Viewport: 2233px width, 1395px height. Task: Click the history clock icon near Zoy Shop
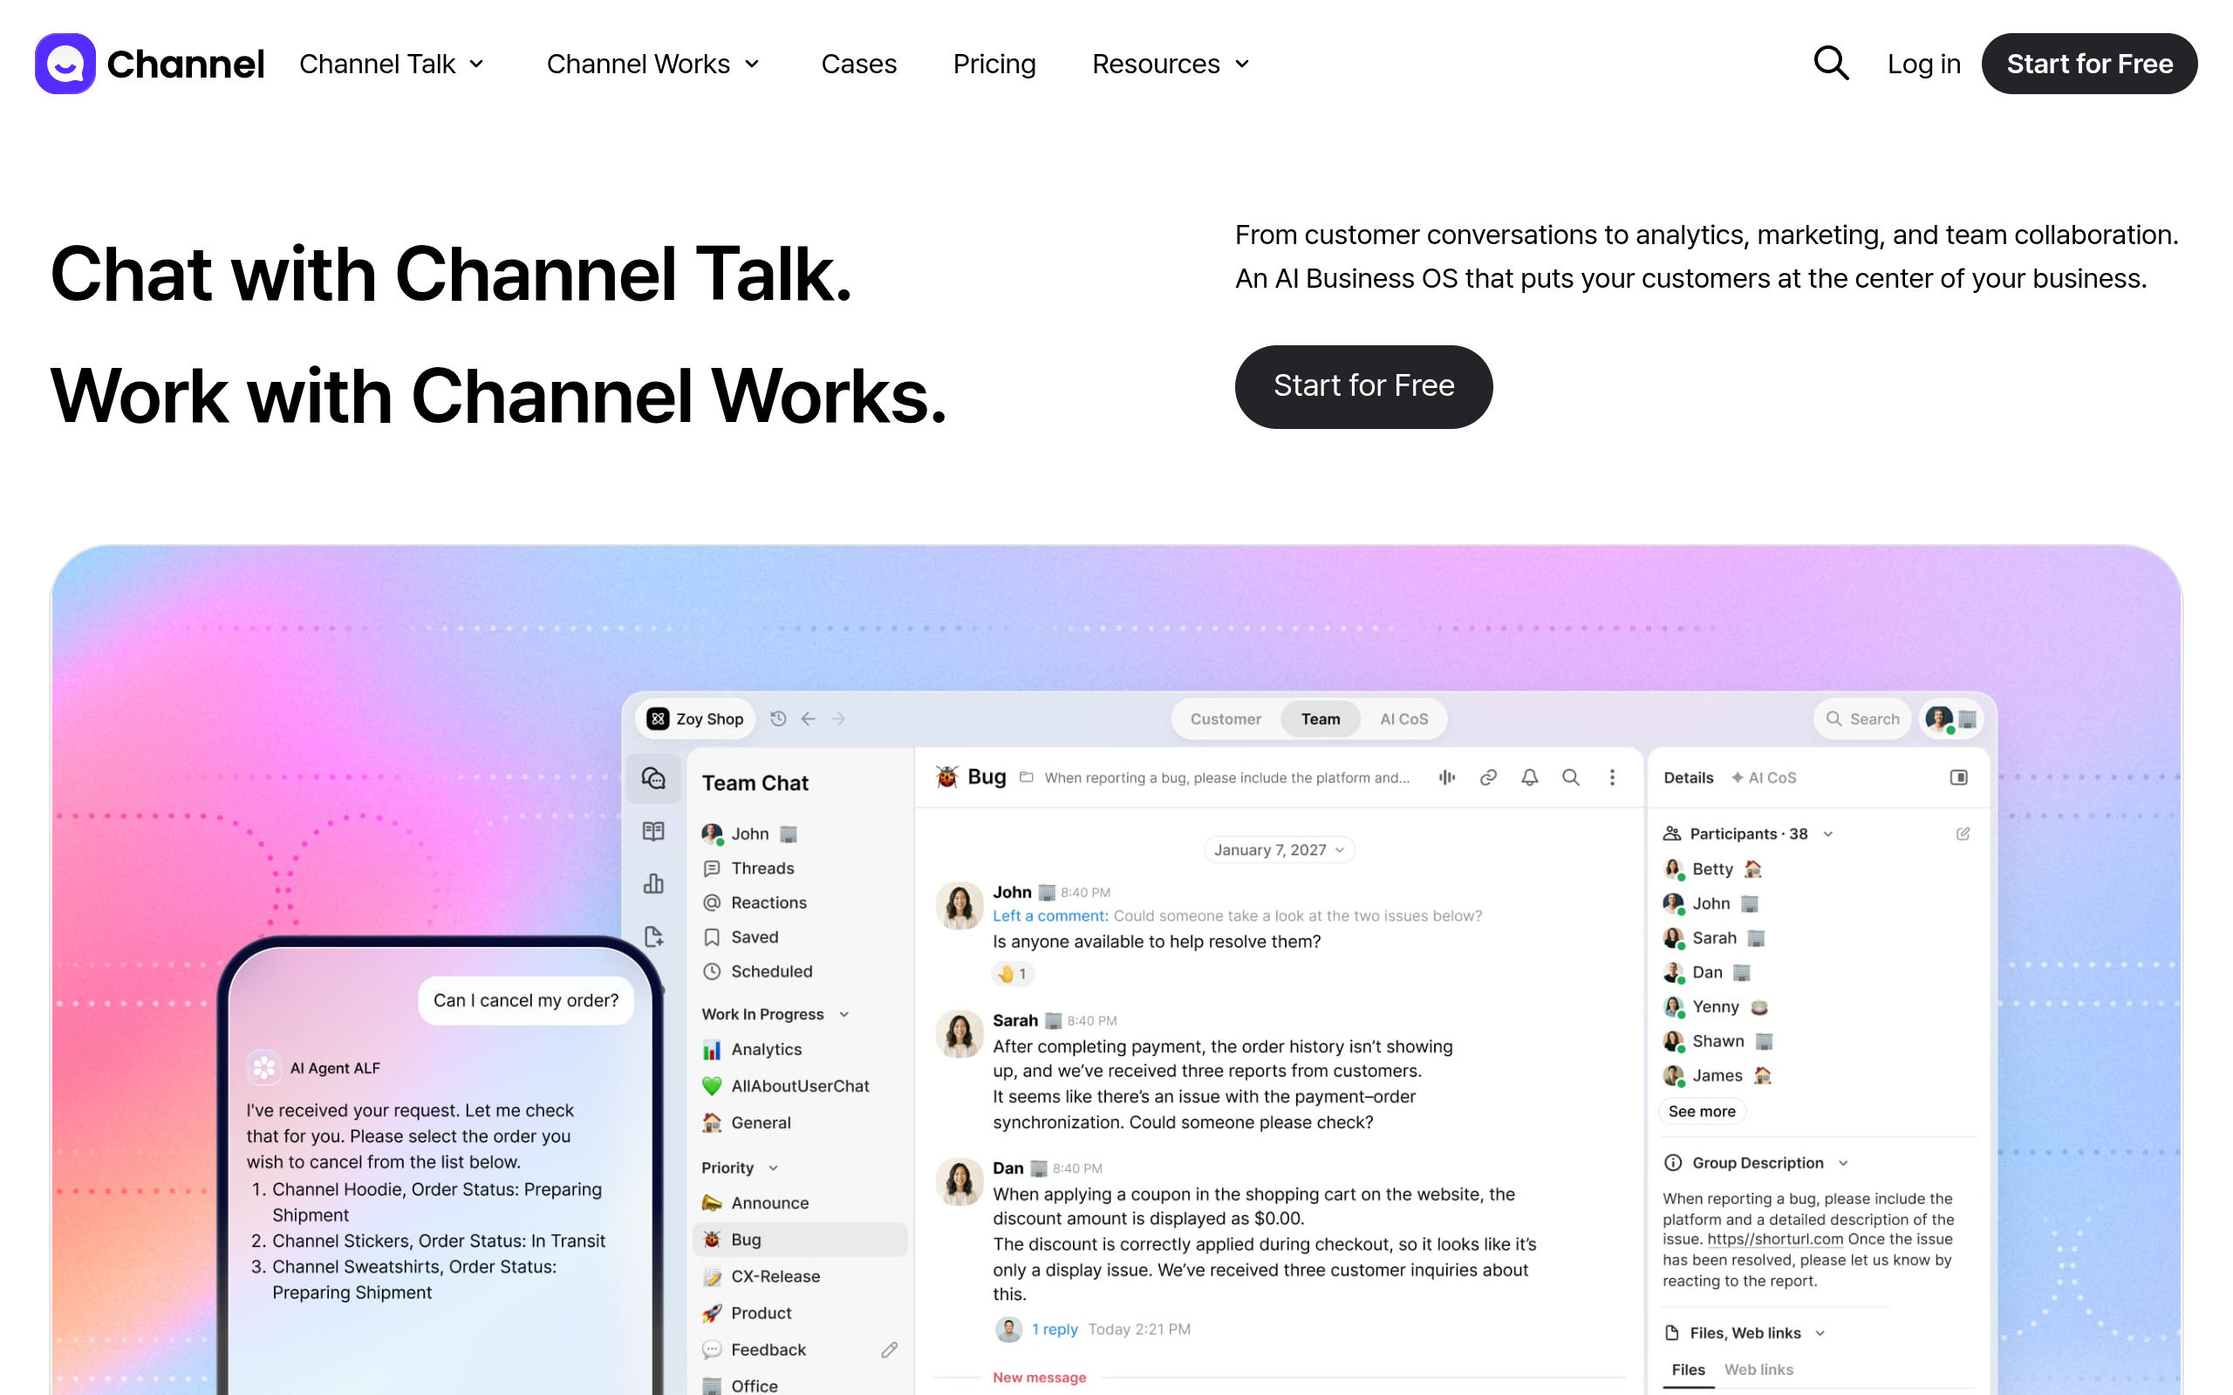(x=778, y=718)
